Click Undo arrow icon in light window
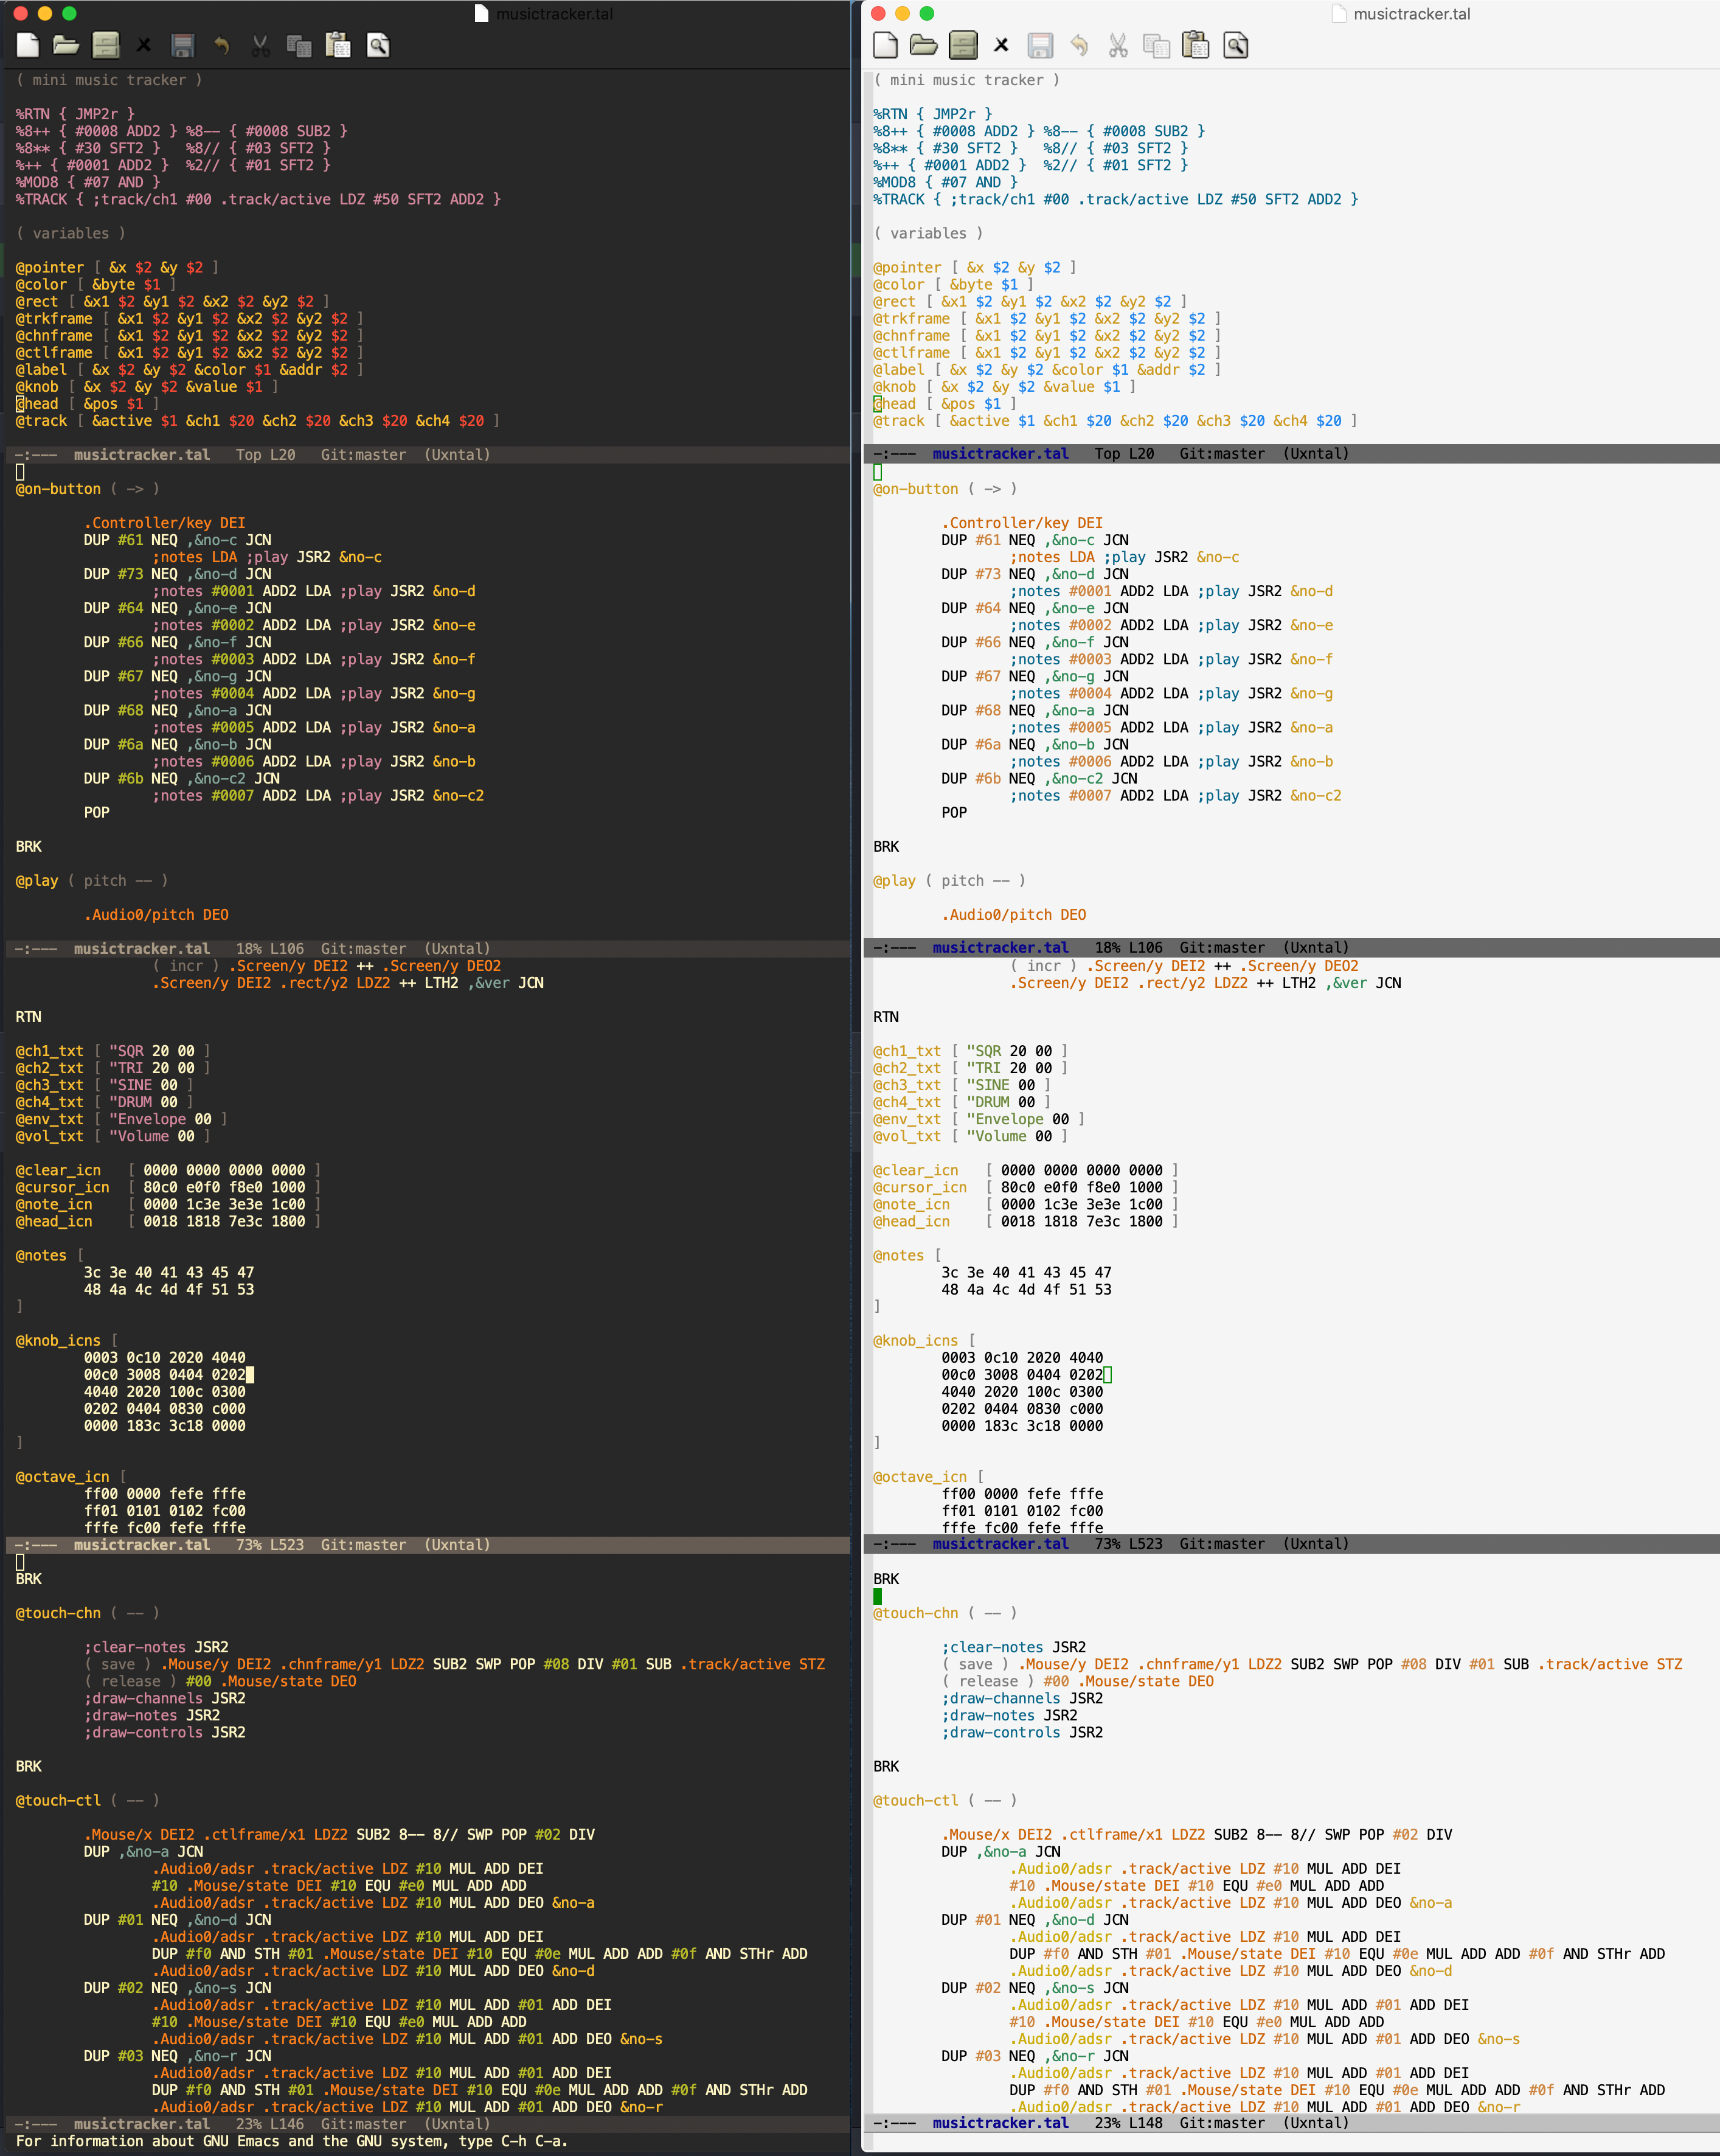1720x2156 pixels. point(1079,45)
